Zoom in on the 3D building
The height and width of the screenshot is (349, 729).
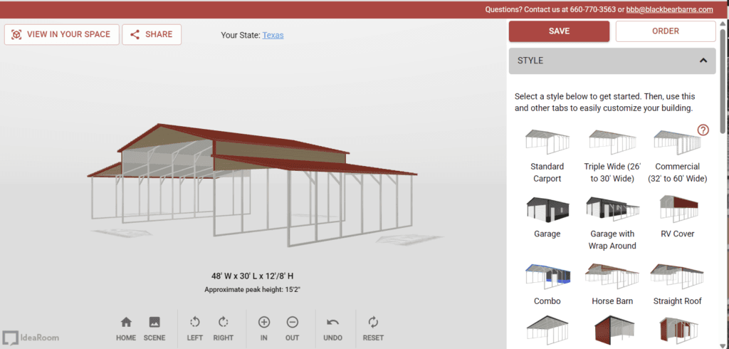pyautogui.click(x=263, y=323)
